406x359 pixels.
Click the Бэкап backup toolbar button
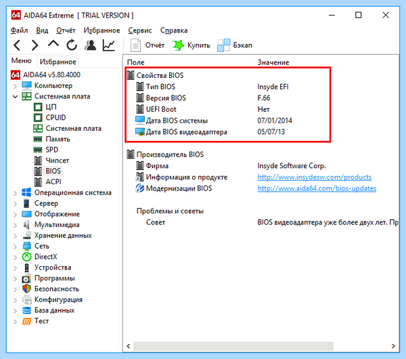[235, 45]
